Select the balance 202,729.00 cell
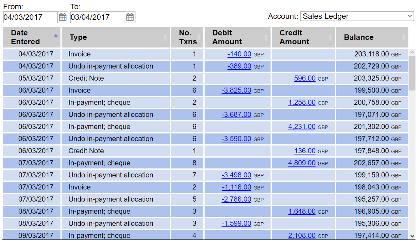 point(372,66)
